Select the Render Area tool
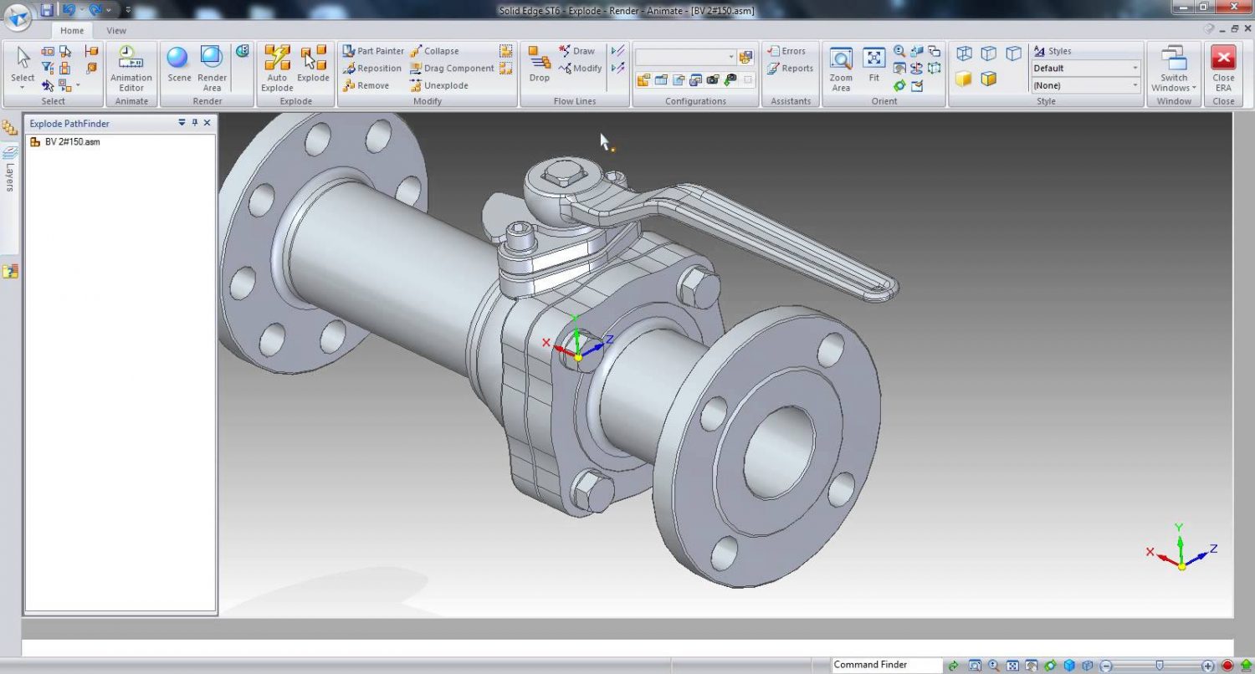 212,69
